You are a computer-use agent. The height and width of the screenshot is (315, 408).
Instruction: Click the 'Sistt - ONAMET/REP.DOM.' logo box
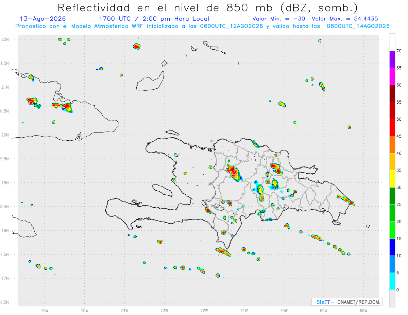[346, 302]
